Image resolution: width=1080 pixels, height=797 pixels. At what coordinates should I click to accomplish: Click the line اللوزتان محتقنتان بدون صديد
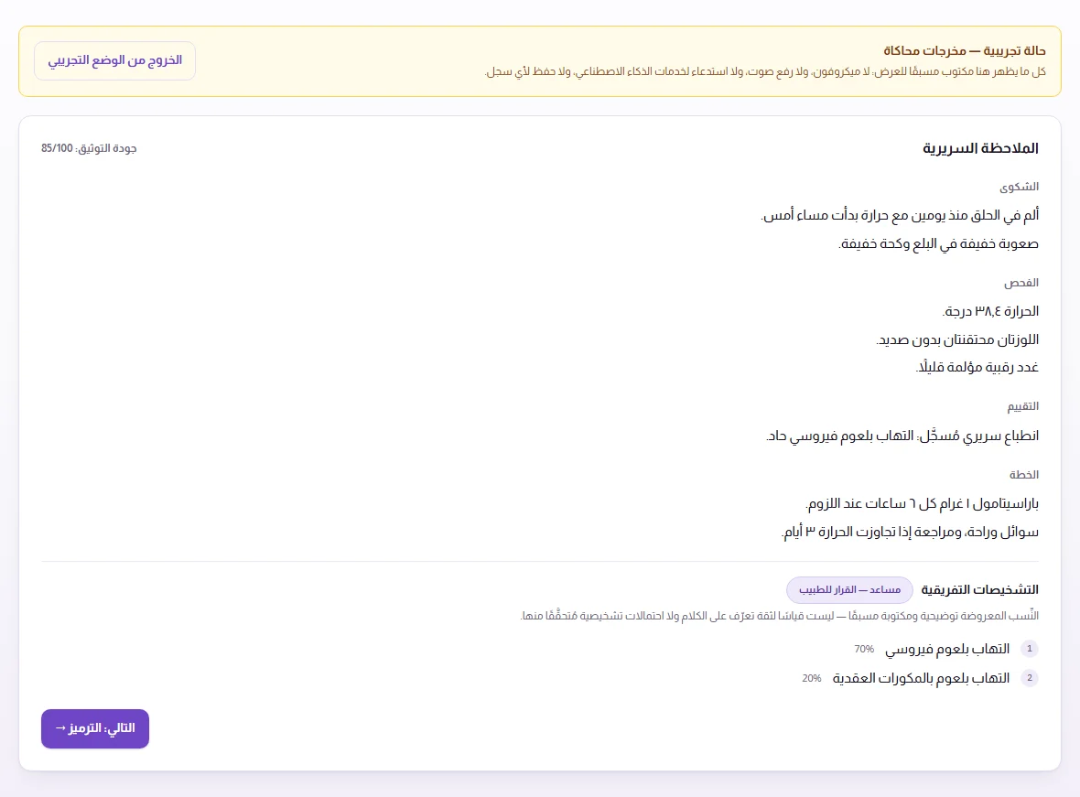(956, 339)
